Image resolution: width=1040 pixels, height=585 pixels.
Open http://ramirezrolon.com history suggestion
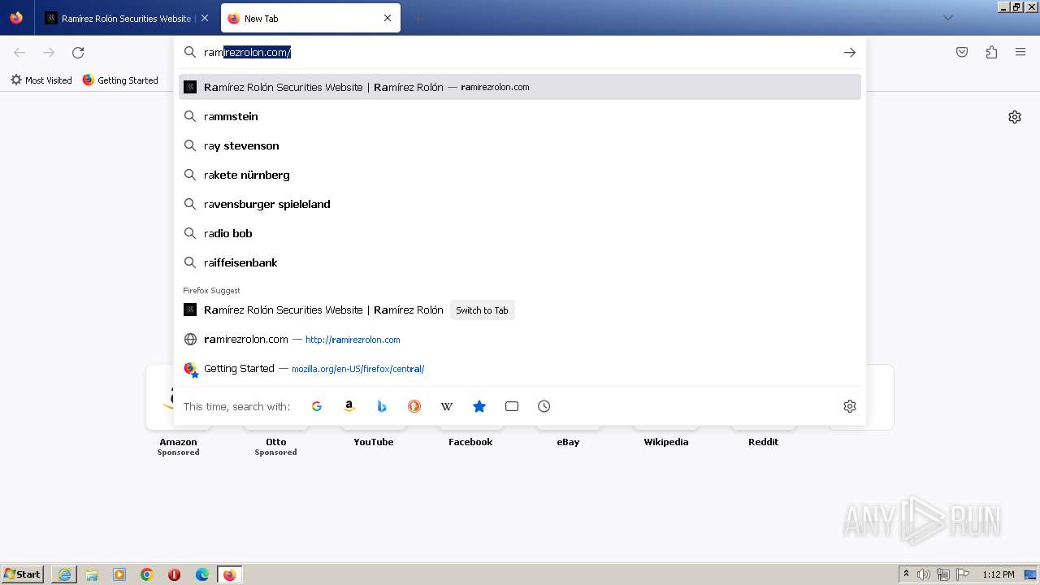coord(520,340)
